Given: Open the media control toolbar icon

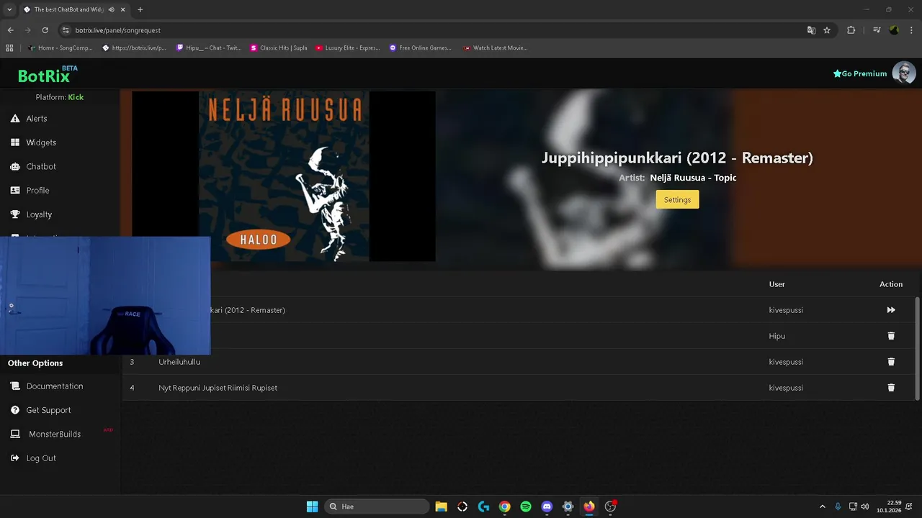Looking at the screenshot, I should [x=877, y=30].
